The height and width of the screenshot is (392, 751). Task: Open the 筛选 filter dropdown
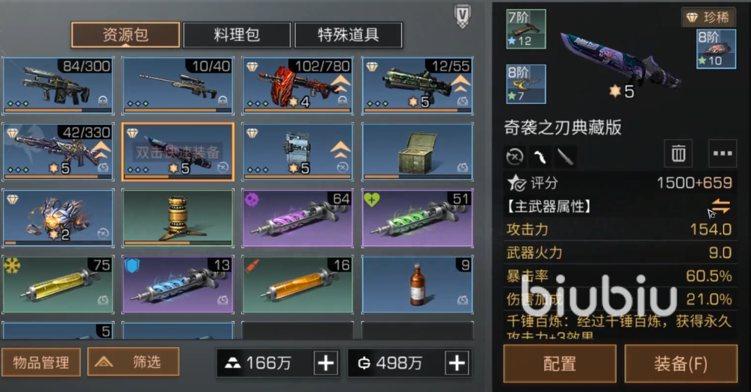[x=133, y=362]
